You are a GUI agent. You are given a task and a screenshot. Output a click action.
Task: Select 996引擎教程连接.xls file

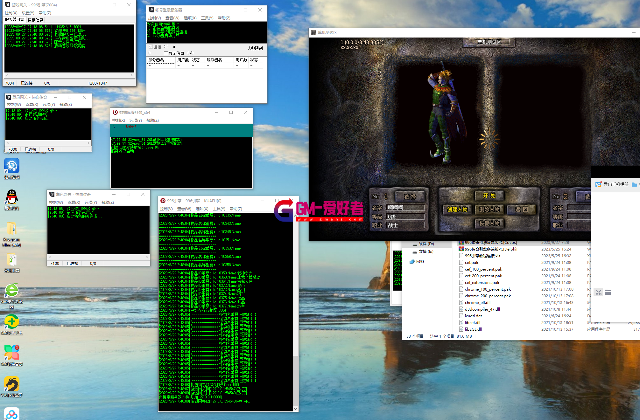[x=482, y=256]
